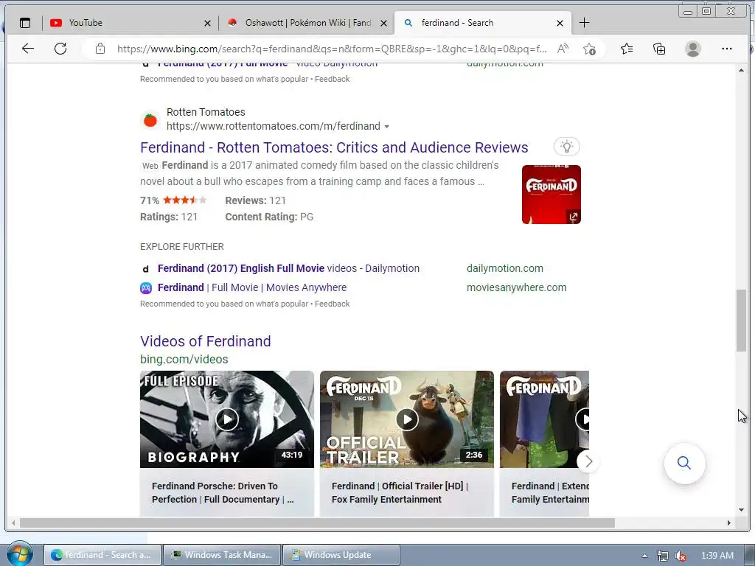Click the lightbulb insights icon beside Rotten Tomatoes result
Image resolution: width=755 pixels, height=566 pixels.
point(567,147)
